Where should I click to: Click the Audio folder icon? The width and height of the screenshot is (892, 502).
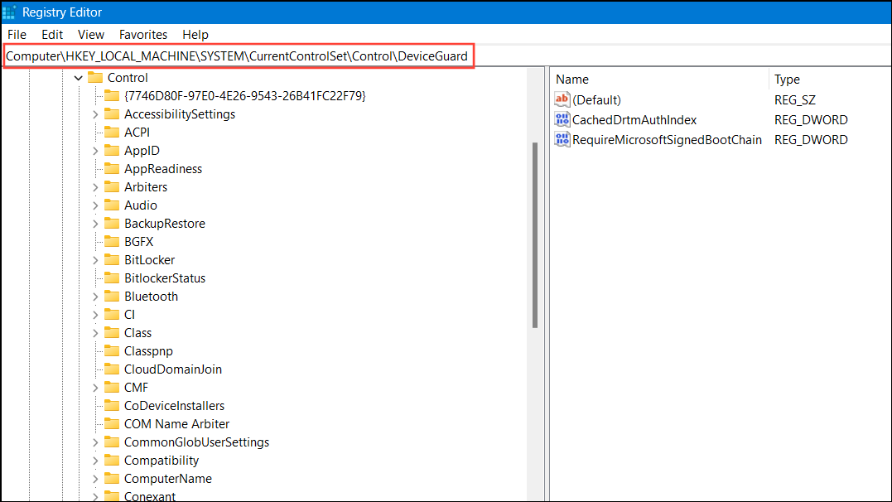[x=112, y=205]
